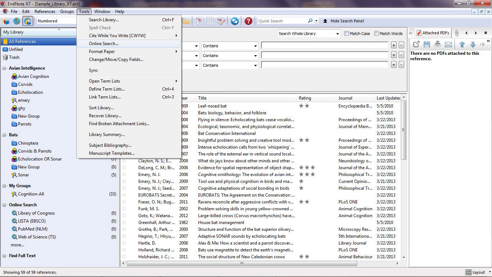Toggle read status dot for DeLong, C. M.
Viewport: 492px width, 277px height.
(124, 168)
